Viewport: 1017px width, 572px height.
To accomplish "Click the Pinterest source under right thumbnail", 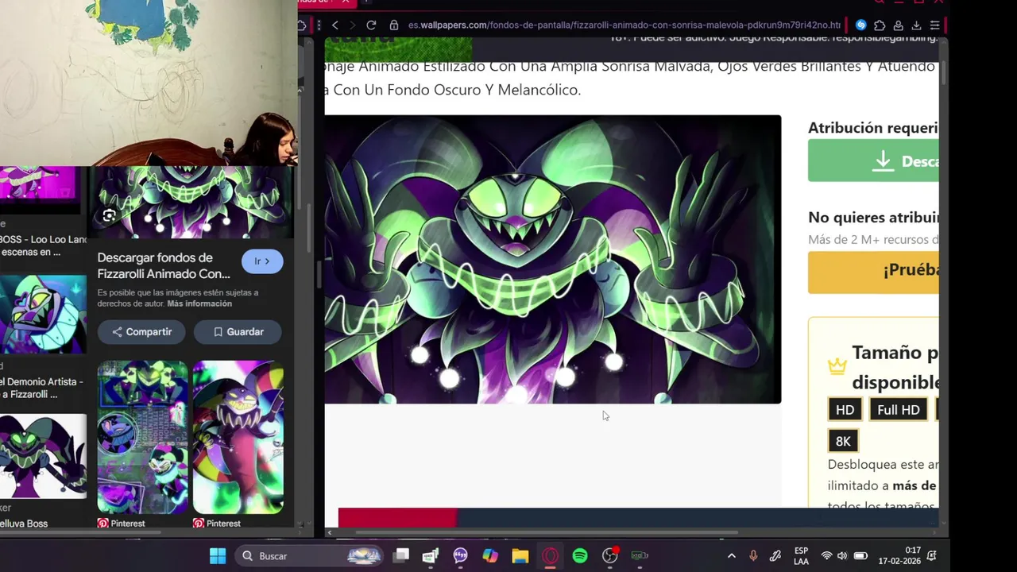I will coord(217,524).
